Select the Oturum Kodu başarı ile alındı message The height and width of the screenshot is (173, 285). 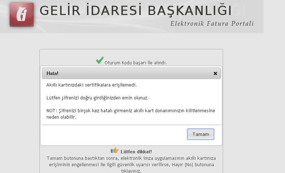(x=135, y=63)
